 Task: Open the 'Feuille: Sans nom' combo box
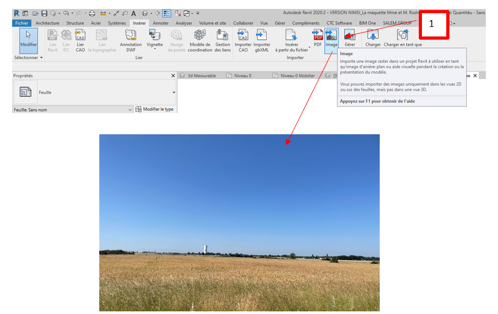tap(130, 109)
